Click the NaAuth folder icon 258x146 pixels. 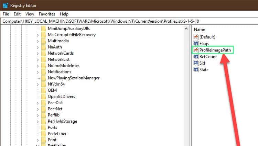pos(44,47)
